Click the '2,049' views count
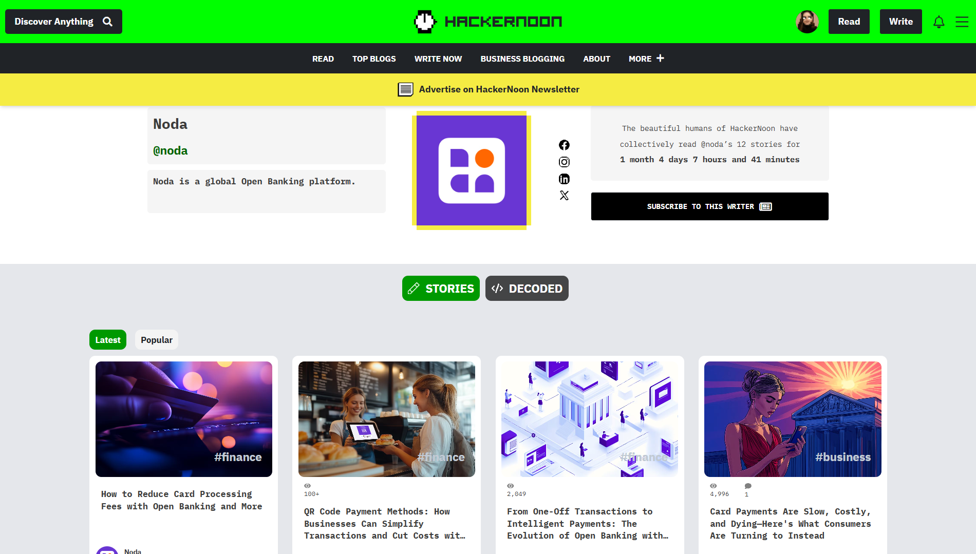Viewport: 976px width, 554px height. (x=516, y=494)
